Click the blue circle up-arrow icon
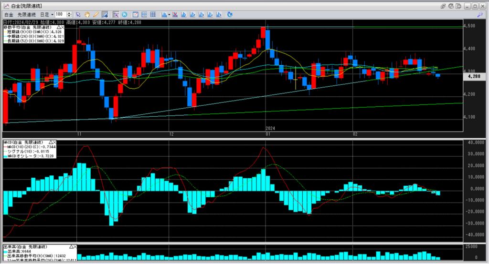489x264 pixels. [x=125, y=15]
